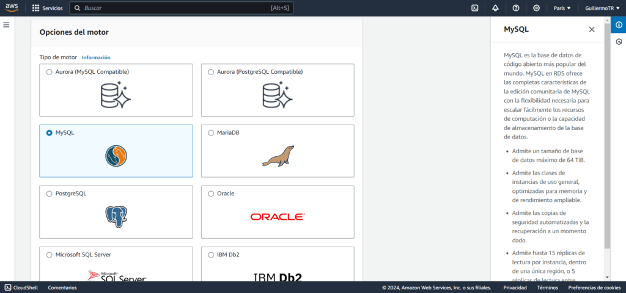Click the IBM Db2 logo
The image size is (626, 293).
point(278,277)
